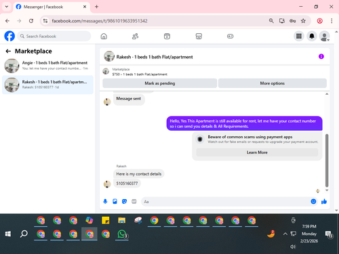Open the Marketplace tab icon

[x=199, y=36]
